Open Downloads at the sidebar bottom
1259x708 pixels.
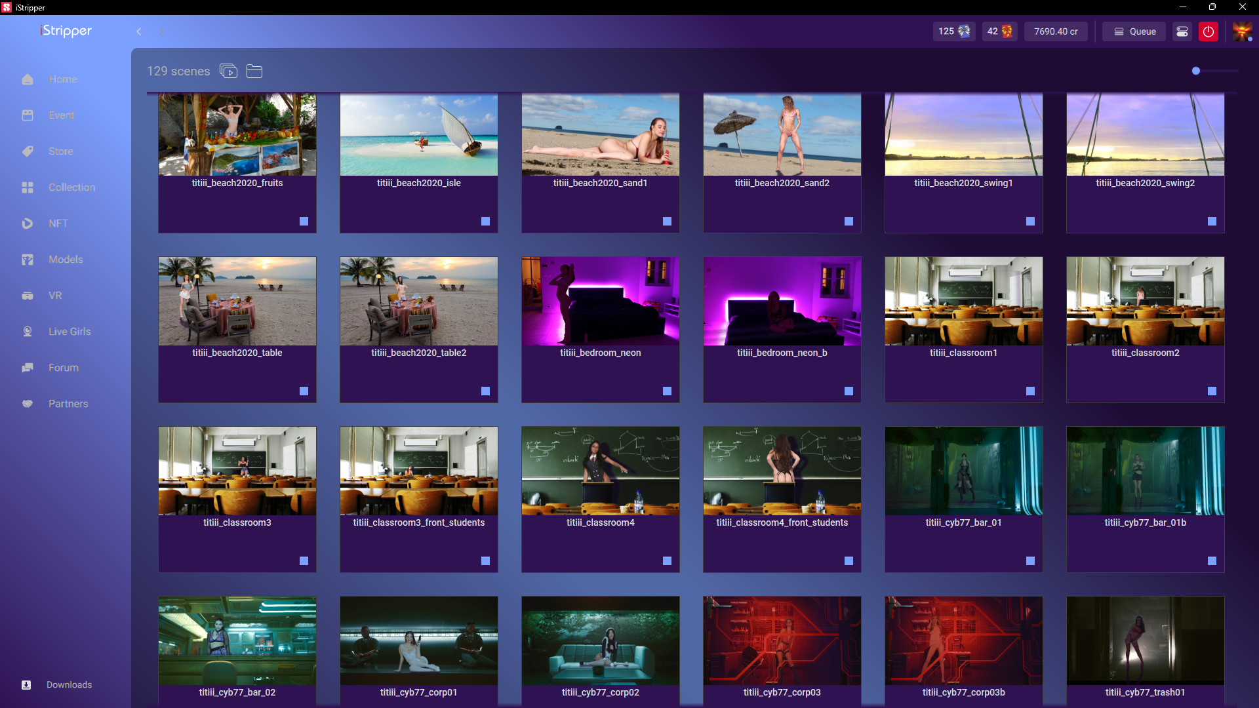click(69, 684)
